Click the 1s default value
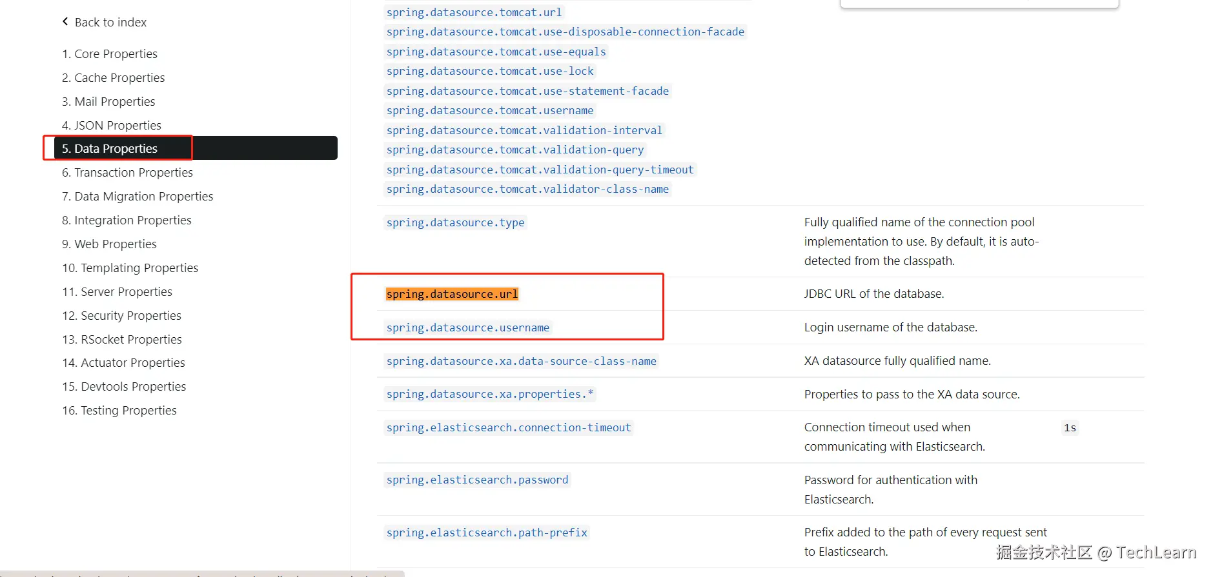The height and width of the screenshot is (577, 1213). click(x=1070, y=427)
